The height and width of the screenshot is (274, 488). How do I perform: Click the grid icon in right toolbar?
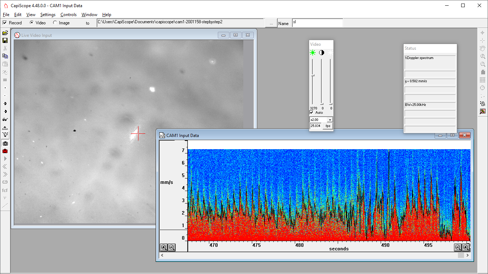pyautogui.click(x=483, y=80)
